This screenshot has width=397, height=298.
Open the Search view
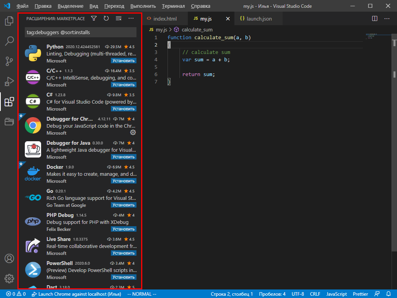pyautogui.click(x=9, y=41)
